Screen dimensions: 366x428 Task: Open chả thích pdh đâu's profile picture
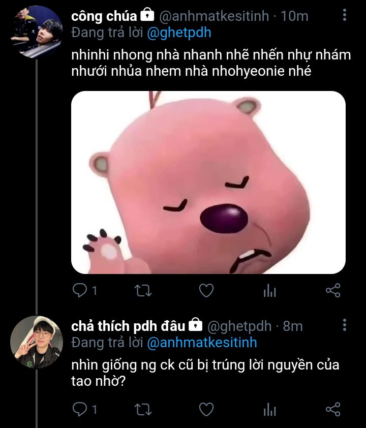click(37, 342)
